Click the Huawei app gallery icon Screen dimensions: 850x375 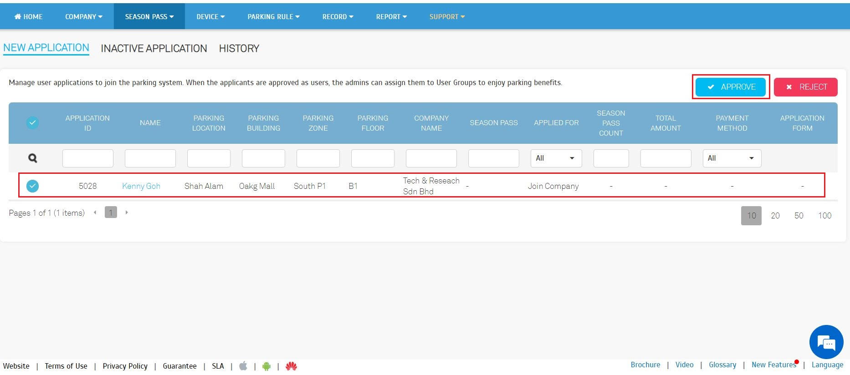tap(291, 366)
